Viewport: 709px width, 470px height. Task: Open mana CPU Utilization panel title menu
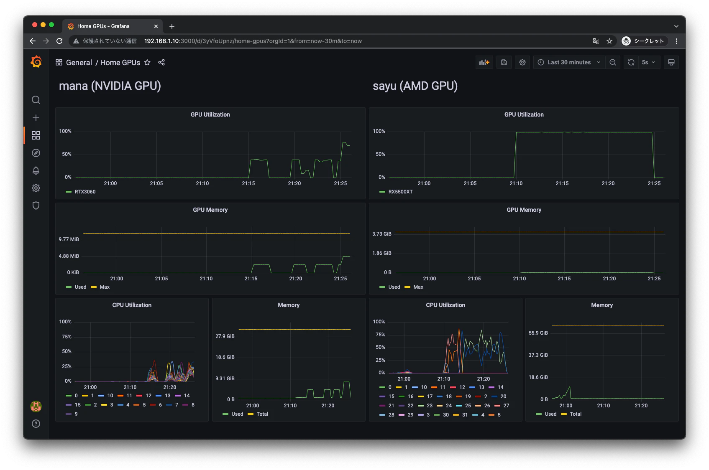coord(132,305)
